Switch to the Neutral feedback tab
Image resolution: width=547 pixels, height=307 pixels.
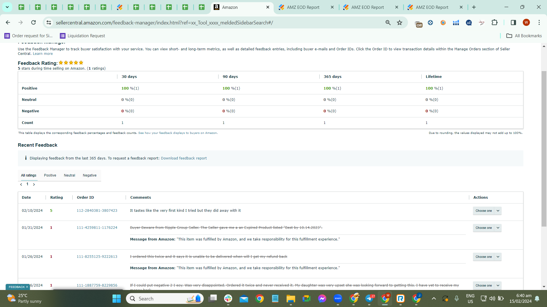click(70, 175)
